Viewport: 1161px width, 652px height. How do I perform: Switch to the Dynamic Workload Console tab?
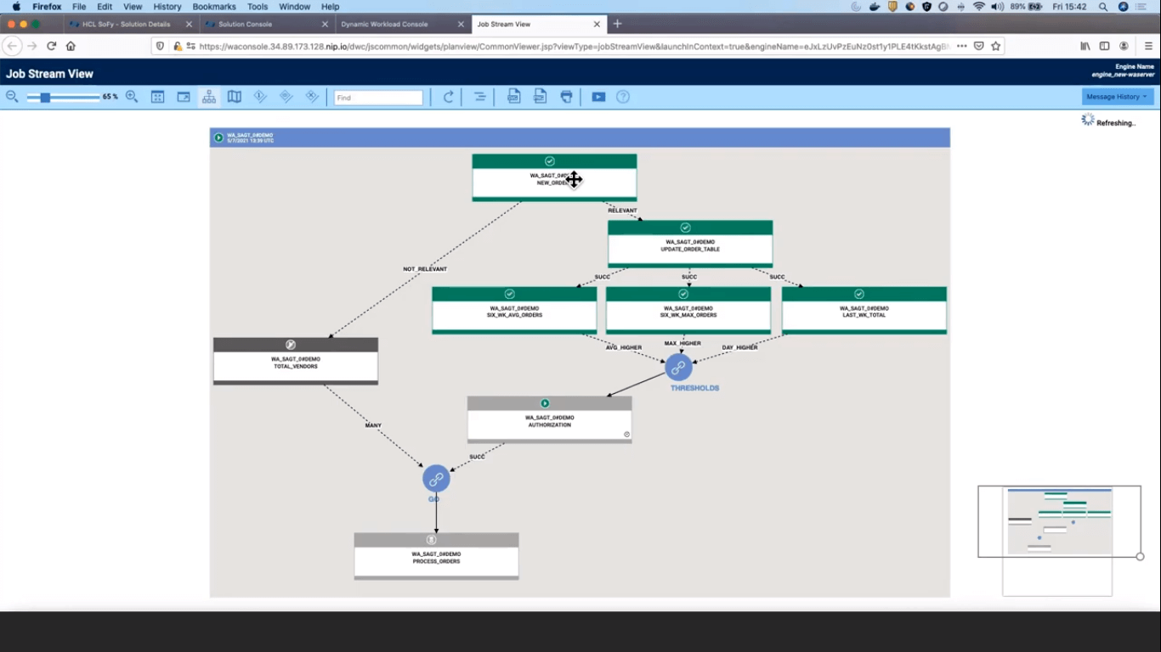click(x=396, y=24)
